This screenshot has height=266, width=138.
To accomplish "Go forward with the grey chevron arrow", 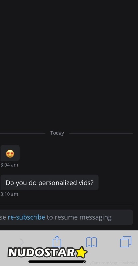I will pyautogui.click(x=22, y=242).
